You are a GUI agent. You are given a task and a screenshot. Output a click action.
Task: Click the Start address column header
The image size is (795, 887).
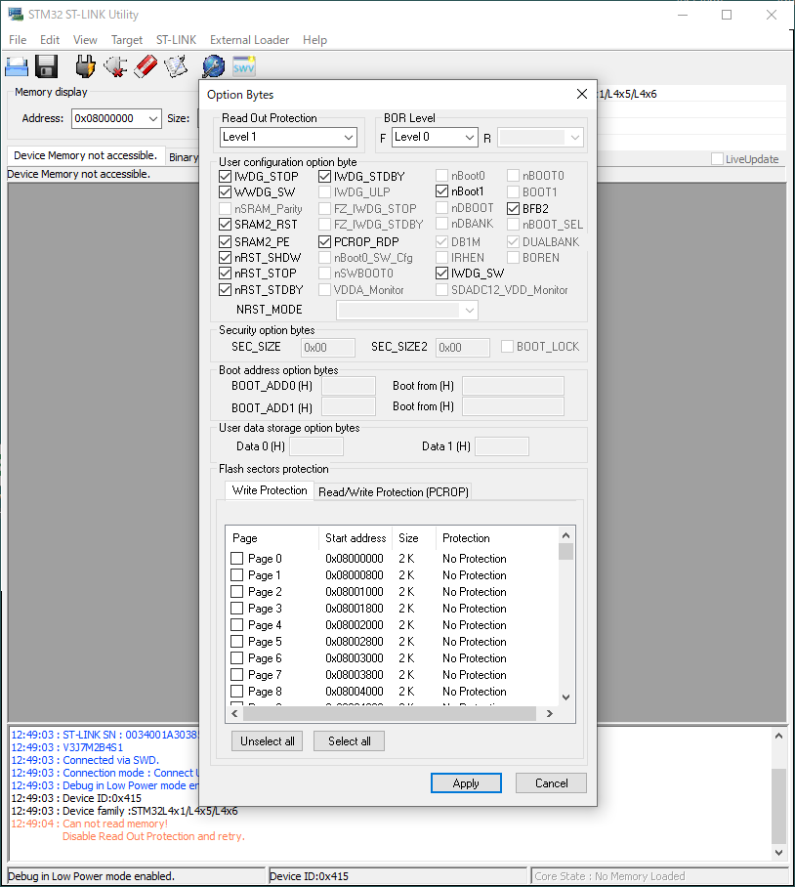(356, 538)
